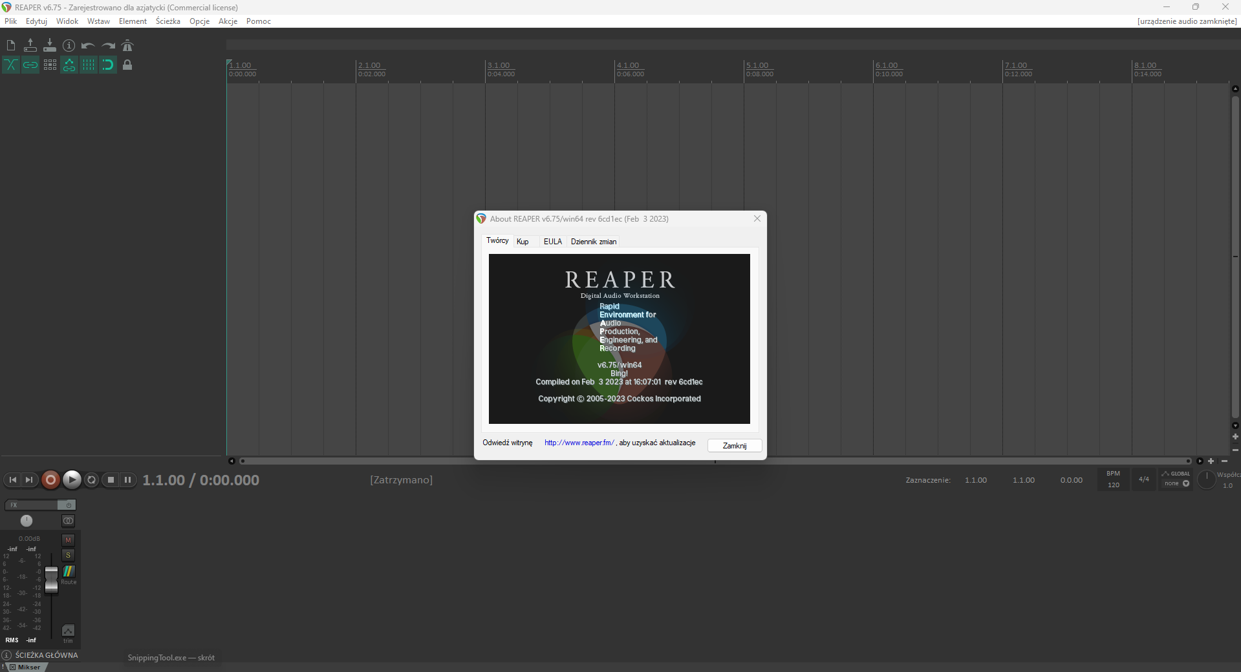
Task: Undo the last action in the main toolbar
Action: tap(89, 45)
